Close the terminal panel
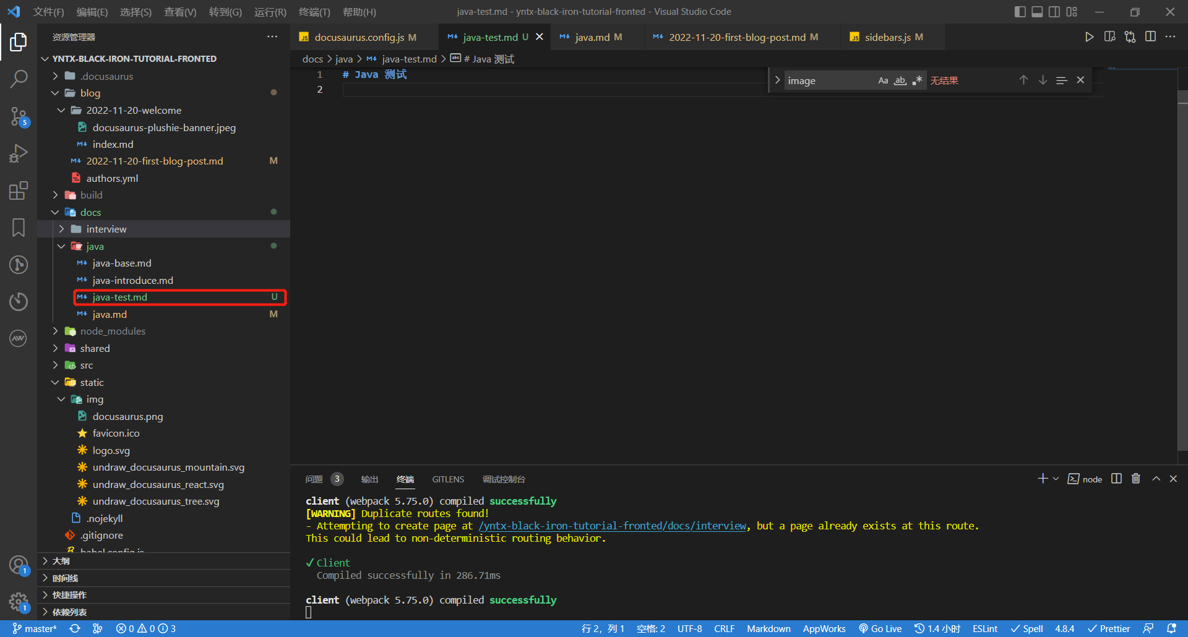The height and width of the screenshot is (637, 1188). pos(1173,479)
